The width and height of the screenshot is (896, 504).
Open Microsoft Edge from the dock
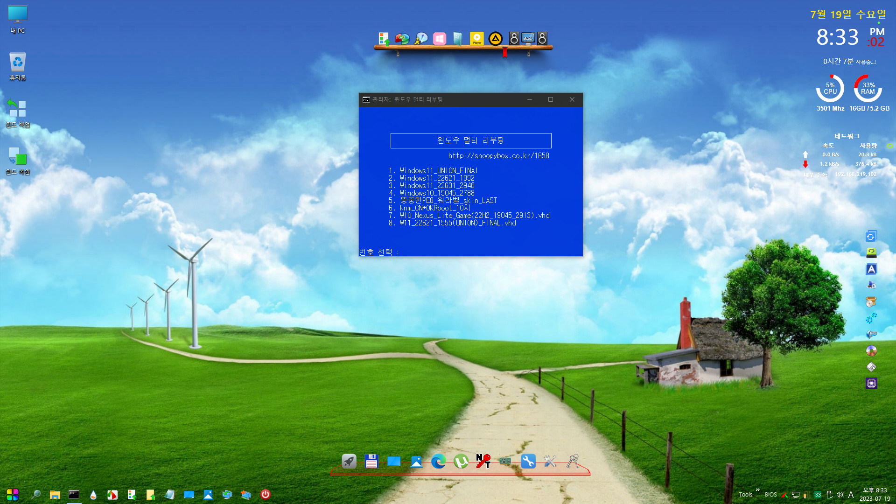point(439,462)
